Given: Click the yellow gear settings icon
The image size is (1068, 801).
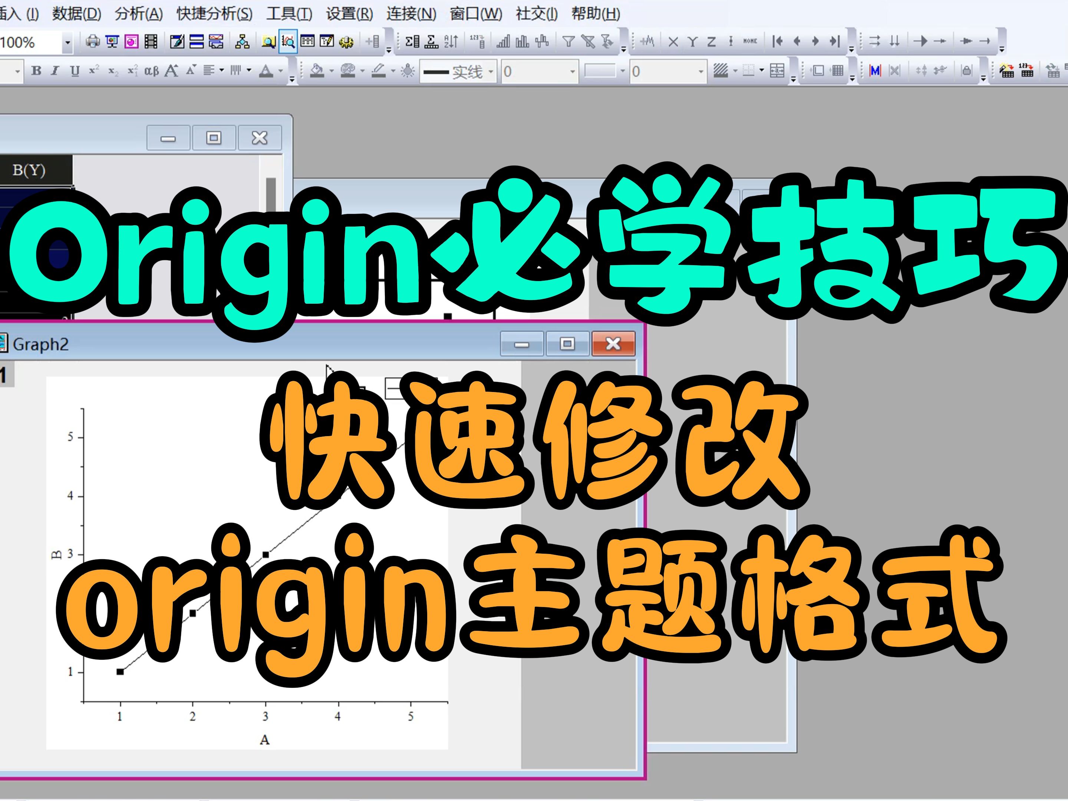Looking at the screenshot, I should [x=346, y=42].
